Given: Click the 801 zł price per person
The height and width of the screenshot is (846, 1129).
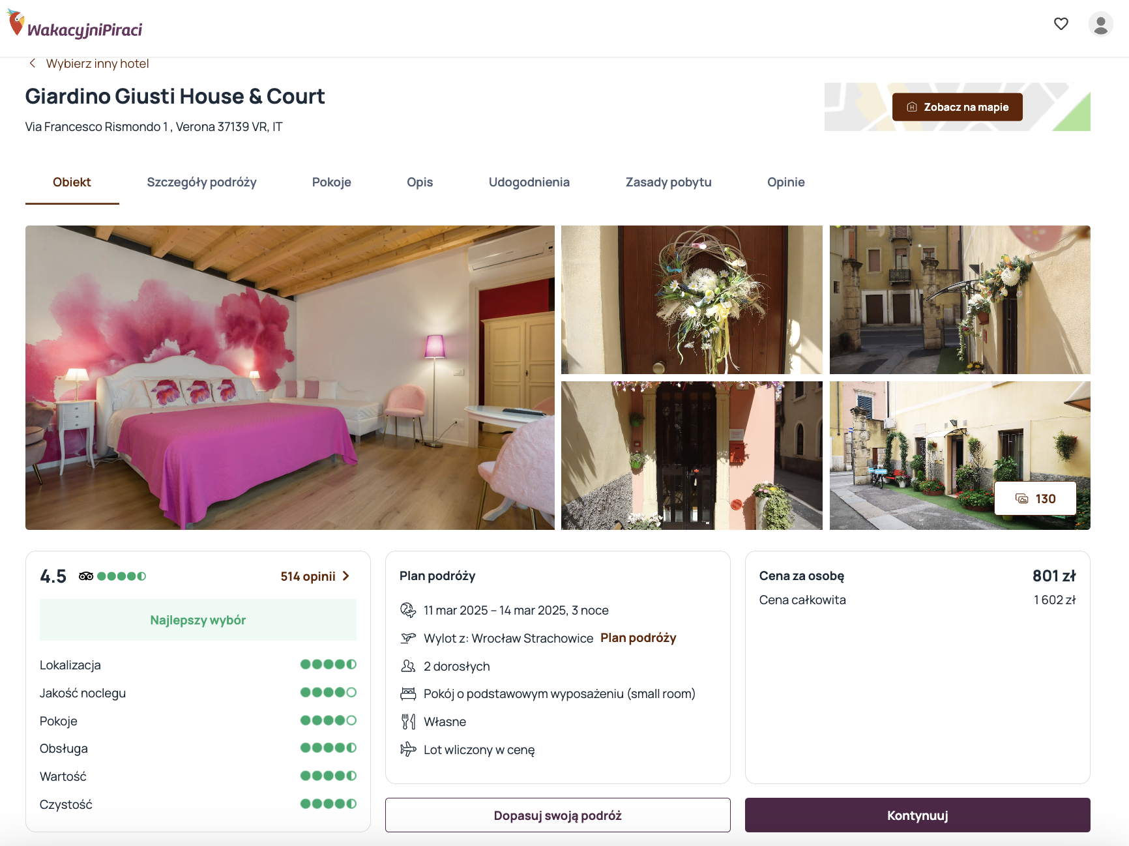Looking at the screenshot, I should (x=1054, y=576).
